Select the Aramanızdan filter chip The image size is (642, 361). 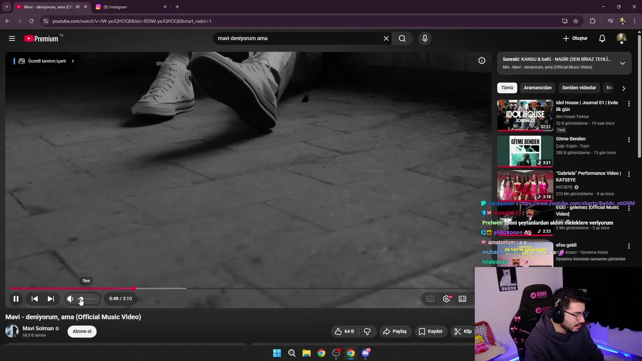pos(538,88)
